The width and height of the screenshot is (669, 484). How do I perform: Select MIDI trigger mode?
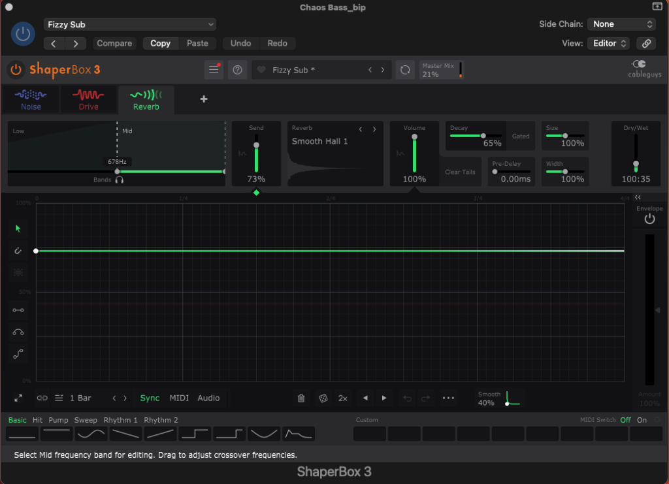click(x=179, y=398)
